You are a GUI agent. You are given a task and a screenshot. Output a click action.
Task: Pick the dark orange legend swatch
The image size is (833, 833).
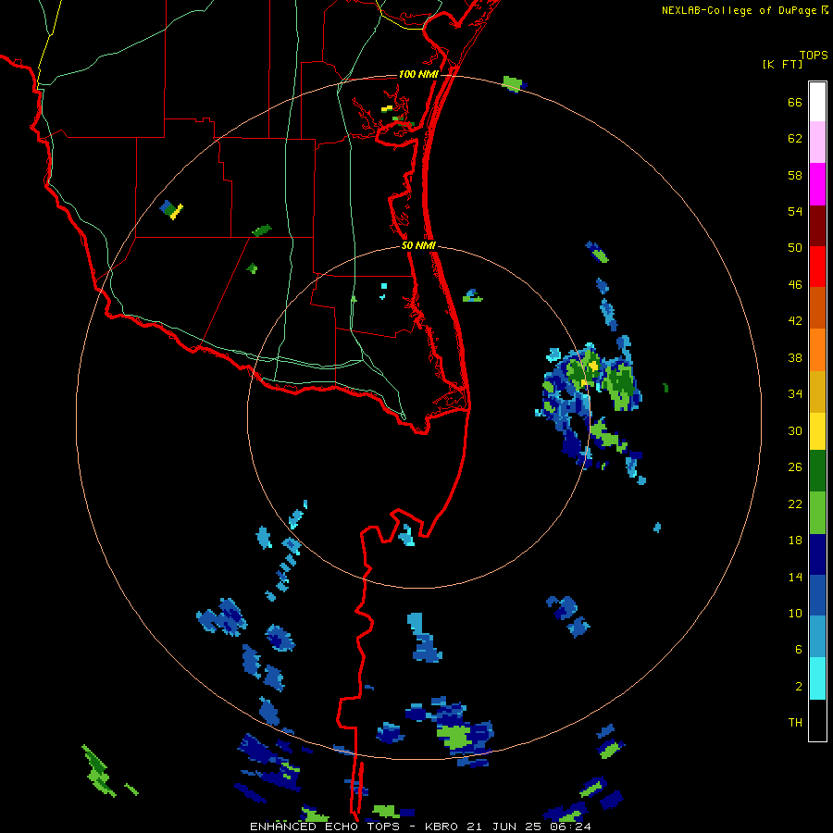coord(817,307)
